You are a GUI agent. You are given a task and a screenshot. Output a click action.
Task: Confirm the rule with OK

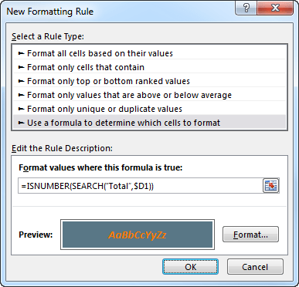click(191, 267)
